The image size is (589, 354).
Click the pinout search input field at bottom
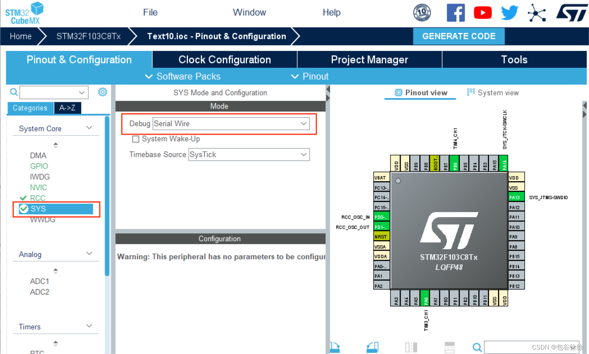pyautogui.click(x=532, y=347)
